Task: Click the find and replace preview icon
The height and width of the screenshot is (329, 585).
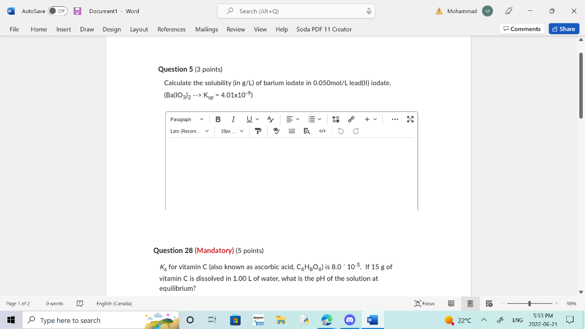Action: (x=307, y=131)
